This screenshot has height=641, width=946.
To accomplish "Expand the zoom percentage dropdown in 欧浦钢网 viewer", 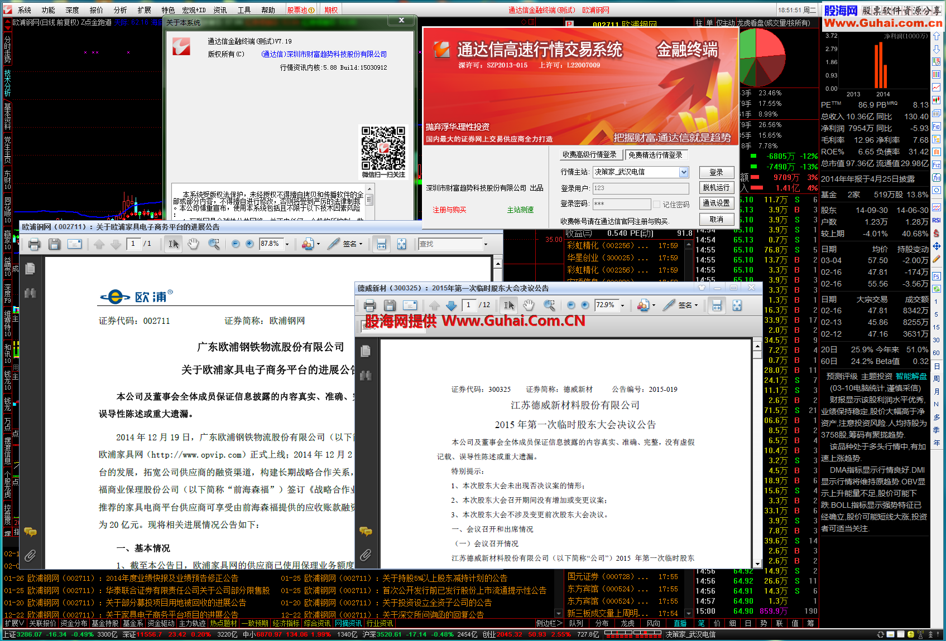I will [287, 244].
